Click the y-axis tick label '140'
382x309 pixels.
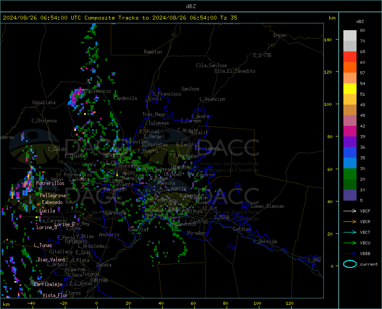(x=328, y=40)
